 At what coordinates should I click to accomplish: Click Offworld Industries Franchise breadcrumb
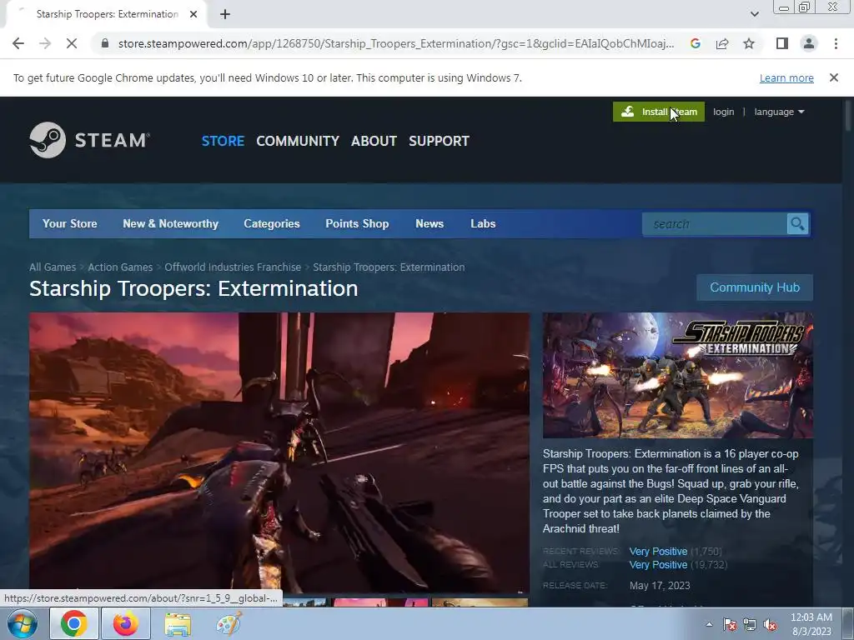(x=233, y=267)
